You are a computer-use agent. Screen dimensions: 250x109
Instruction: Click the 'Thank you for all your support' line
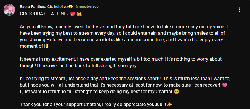tap(93, 105)
